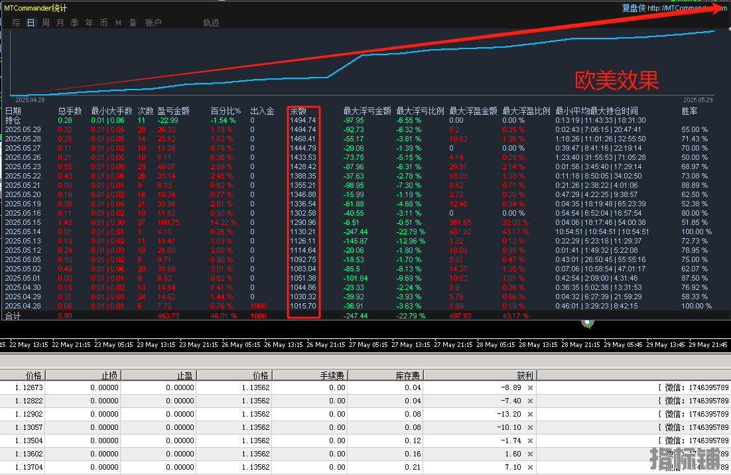Open the 备 tab

coord(133,23)
